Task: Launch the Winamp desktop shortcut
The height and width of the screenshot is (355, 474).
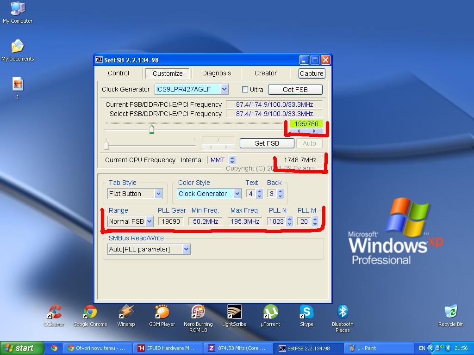Action: (x=126, y=315)
